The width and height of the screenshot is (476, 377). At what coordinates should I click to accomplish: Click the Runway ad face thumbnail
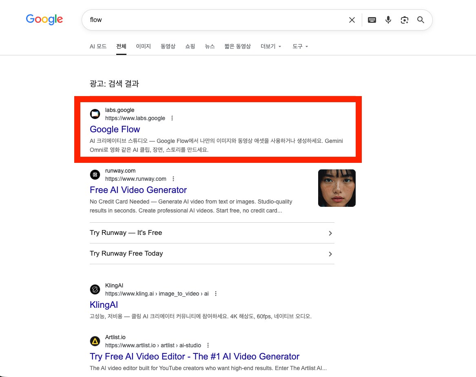coord(337,188)
